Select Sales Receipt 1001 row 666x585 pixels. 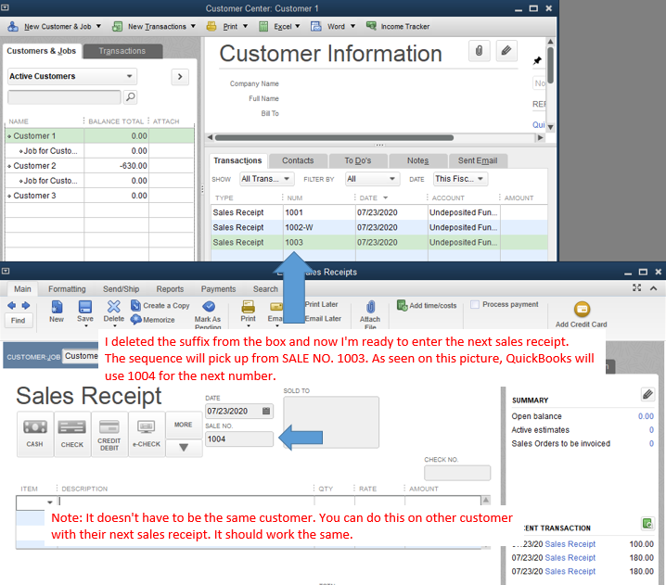(x=378, y=212)
